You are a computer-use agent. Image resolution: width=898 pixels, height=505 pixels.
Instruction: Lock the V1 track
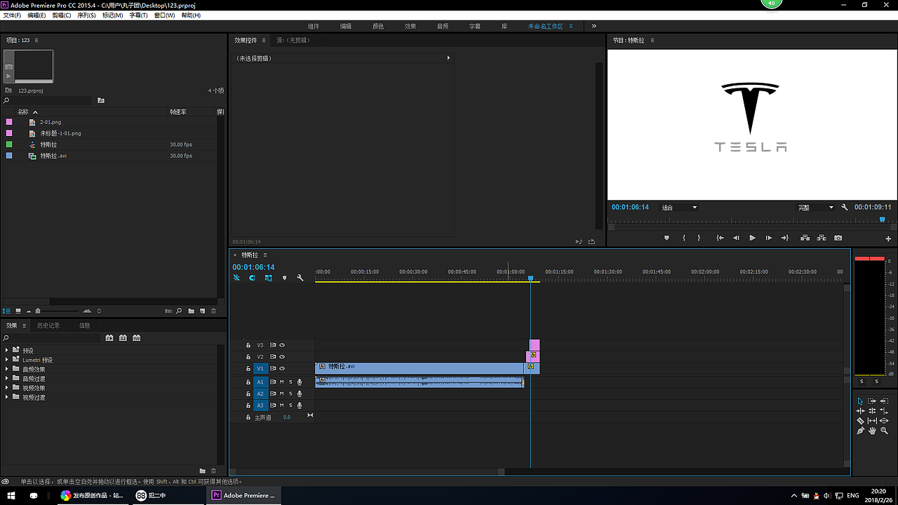248,368
